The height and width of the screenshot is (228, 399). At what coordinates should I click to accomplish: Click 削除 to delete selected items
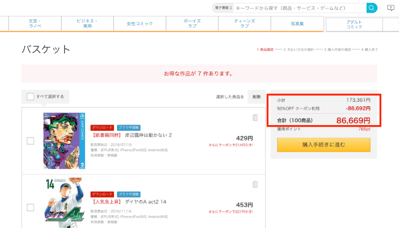(x=256, y=97)
